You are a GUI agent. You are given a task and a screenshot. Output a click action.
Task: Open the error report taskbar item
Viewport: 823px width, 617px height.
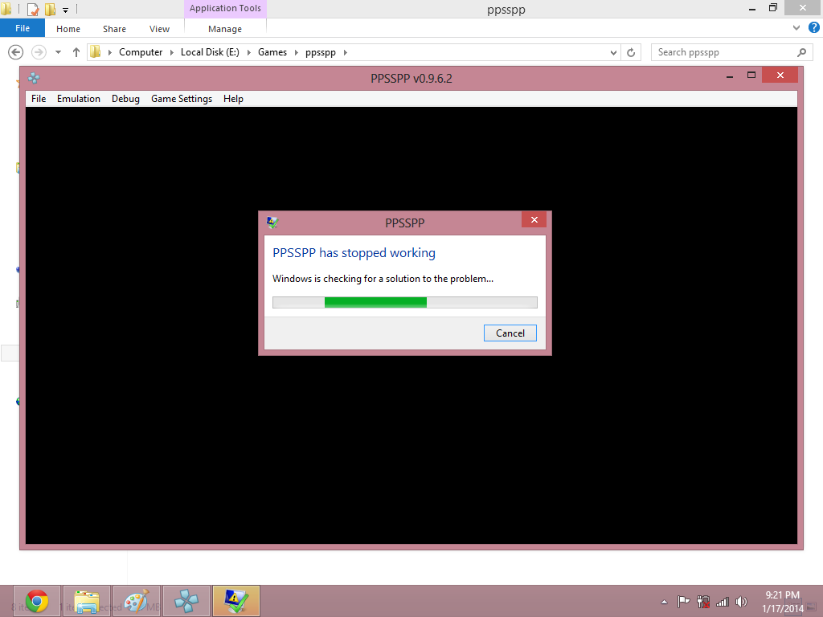(x=236, y=601)
